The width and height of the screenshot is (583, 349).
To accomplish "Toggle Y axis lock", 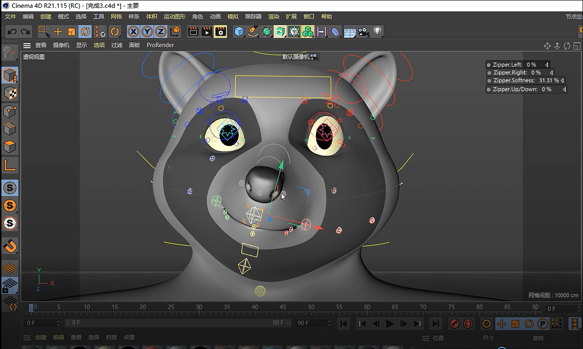I will click(147, 31).
